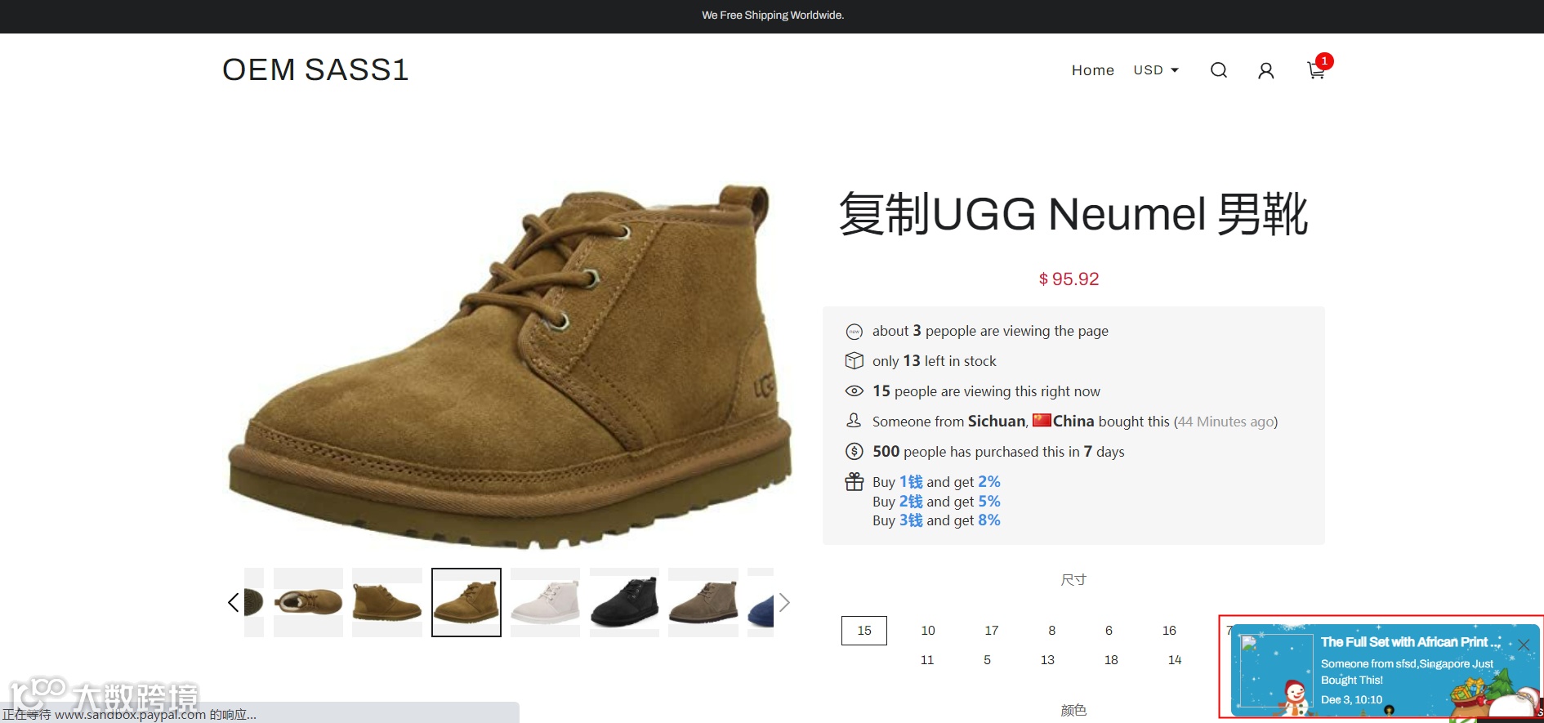Open the 'The Full Set with African Print' notification title
This screenshot has width=1544, height=723.
tap(1411, 642)
